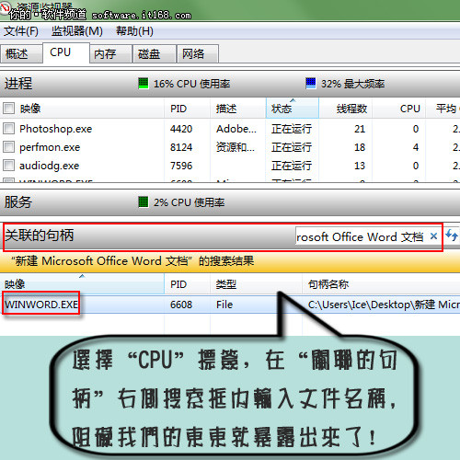
Task: Click the blue 最大频率 square
Action: point(311,83)
